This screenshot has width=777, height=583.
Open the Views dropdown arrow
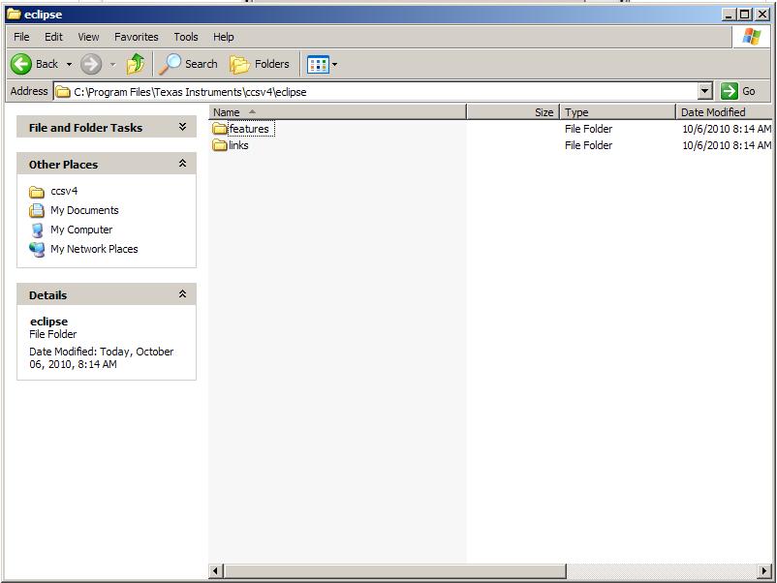coord(334,64)
